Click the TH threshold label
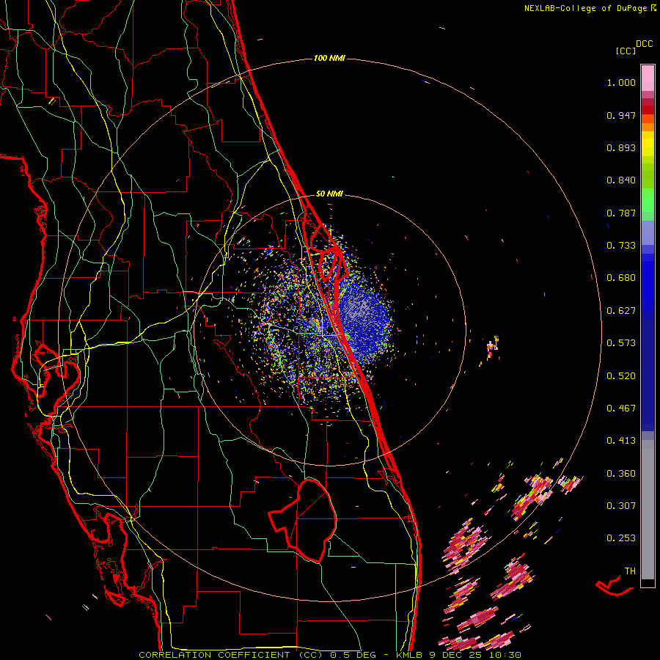Viewport: 660px width, 660px height. pyautogui.click(x=630, y=571)
